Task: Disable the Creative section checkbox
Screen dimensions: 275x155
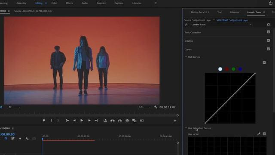Action: point(268,40)
